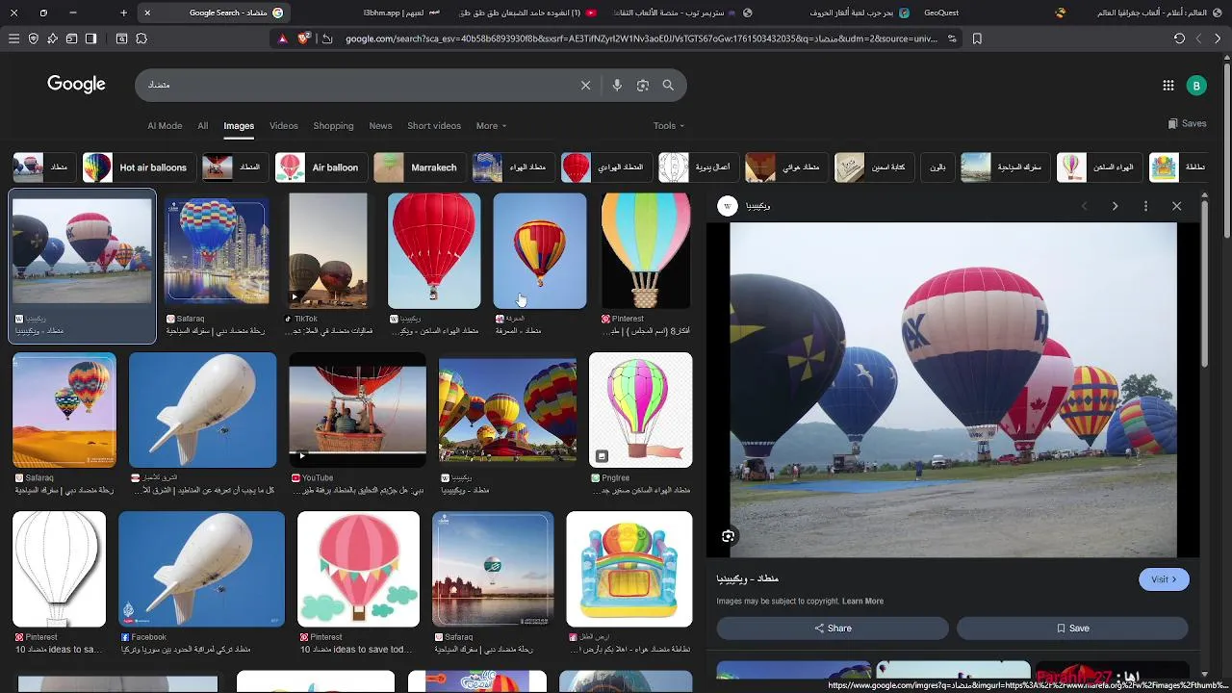Expand the Tools filter dropdown
The image size is (1232, 693).
[x=669, y=126]
